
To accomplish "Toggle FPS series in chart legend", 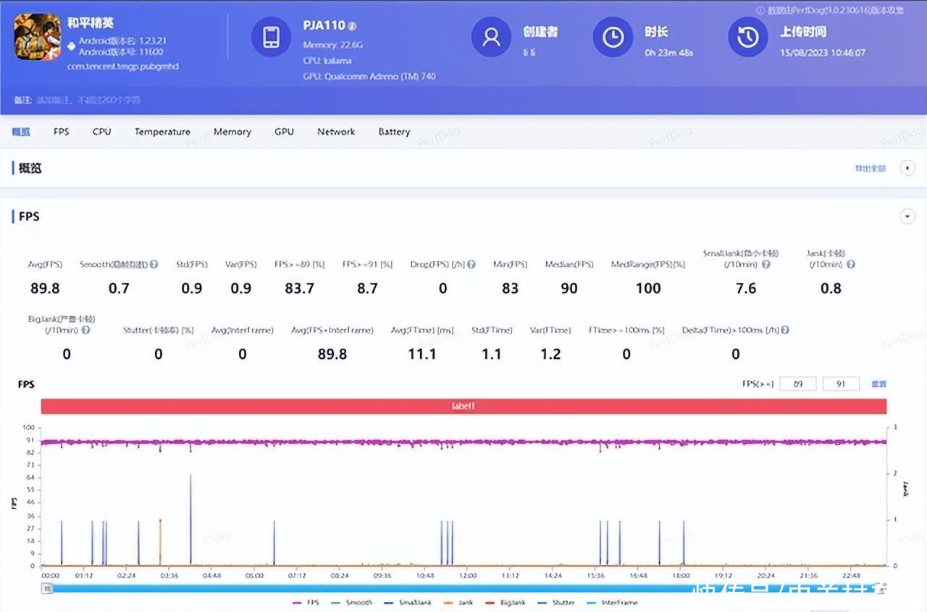I will (x=306, y=603).
